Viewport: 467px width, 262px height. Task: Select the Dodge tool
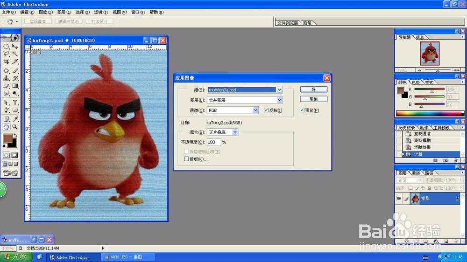[15, 93]
